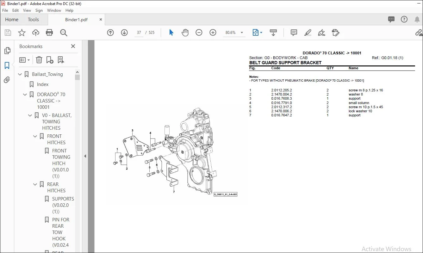This screenshot has height=253, width=423.
Task: Click the find current bookmark icon
Action: [x=61, y=60]
